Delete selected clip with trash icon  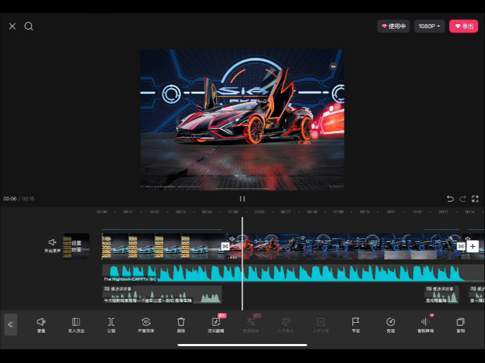[x=181, y=325]
